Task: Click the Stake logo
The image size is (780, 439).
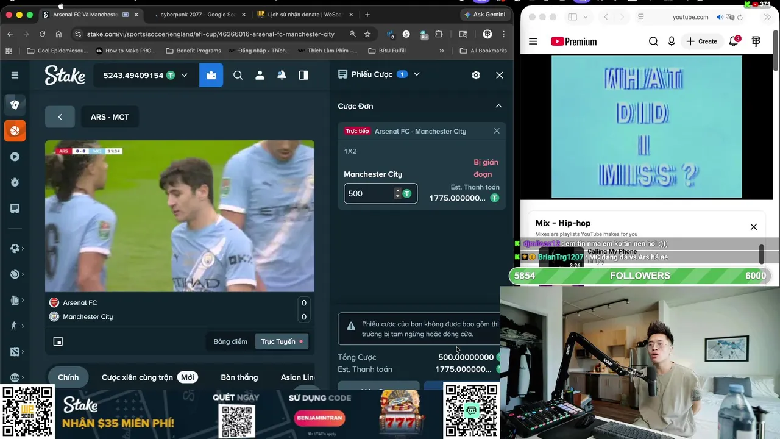Action: click(65, 75)
